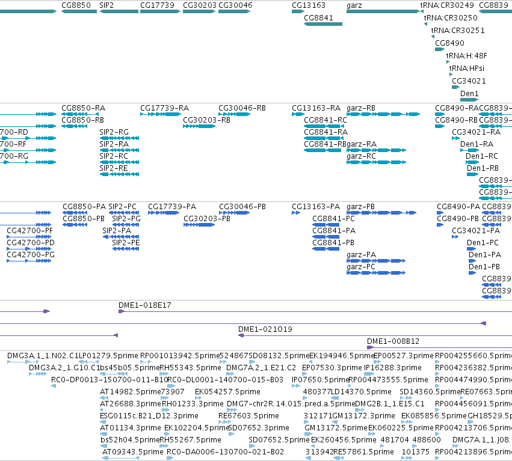The image size is (512, 461).
Task: Open the DME1-008B12 BAC clone label
Action: pos(393,341)
